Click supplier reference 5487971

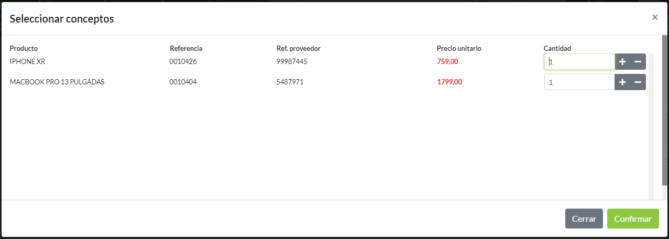[x=290, y=82]
